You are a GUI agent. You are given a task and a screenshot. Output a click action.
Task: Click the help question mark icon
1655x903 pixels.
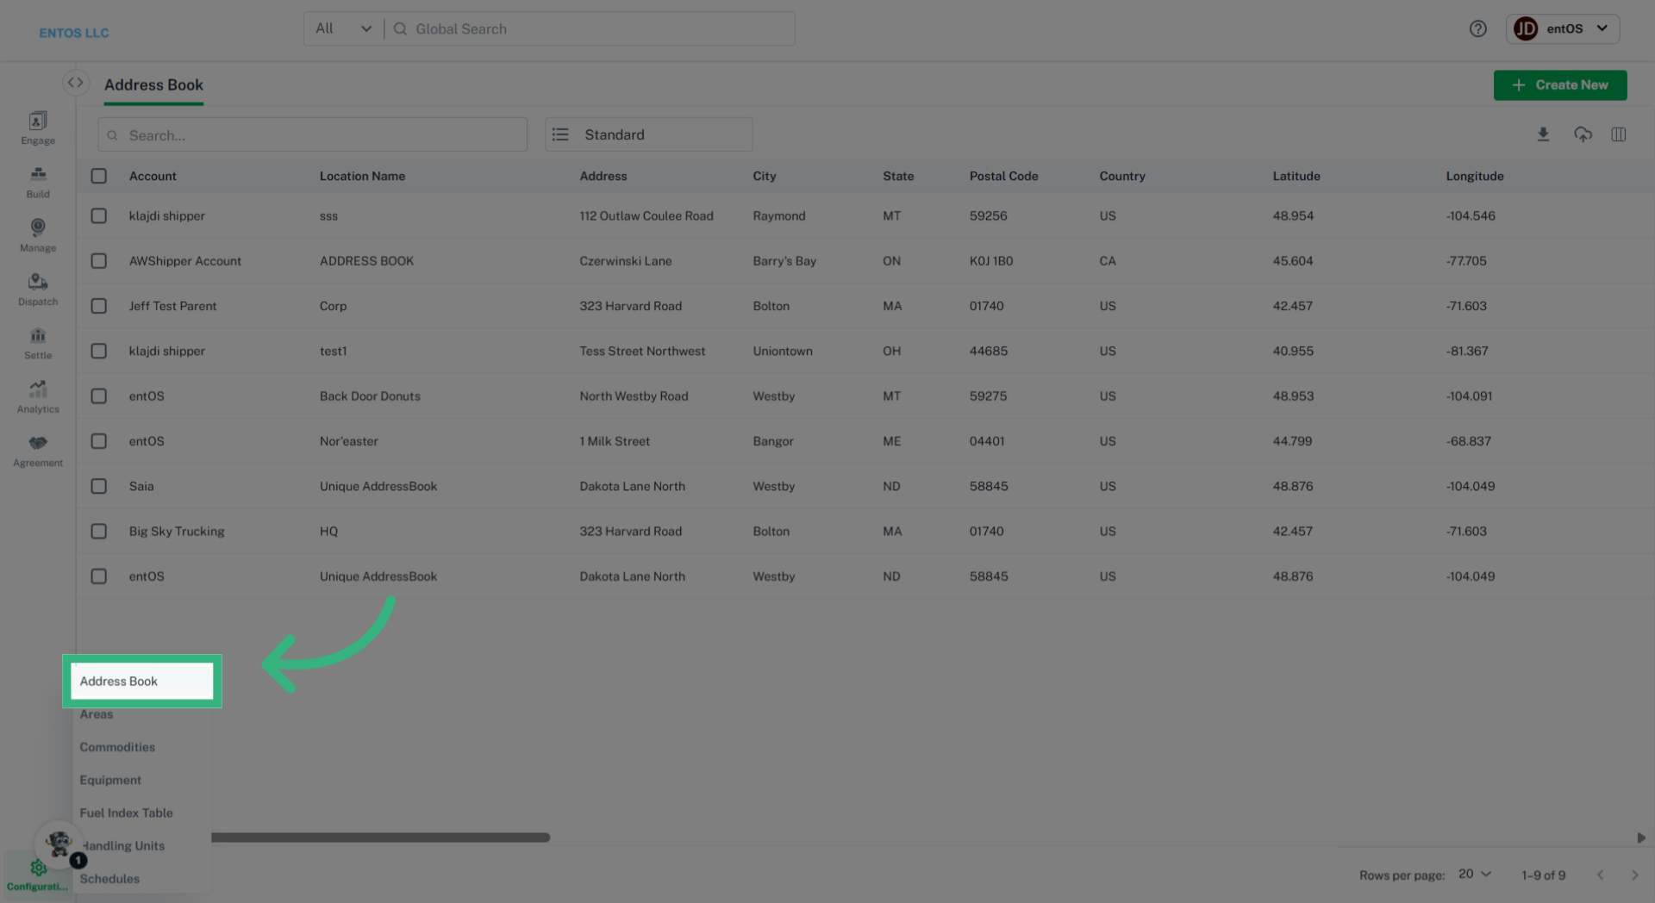tap(1477, 28)
